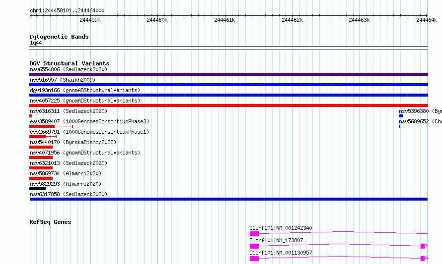Click the red nsv4071956 variant bar
Image resolution: width=442 pixels, height=264 pixels.
coord(41,158)
